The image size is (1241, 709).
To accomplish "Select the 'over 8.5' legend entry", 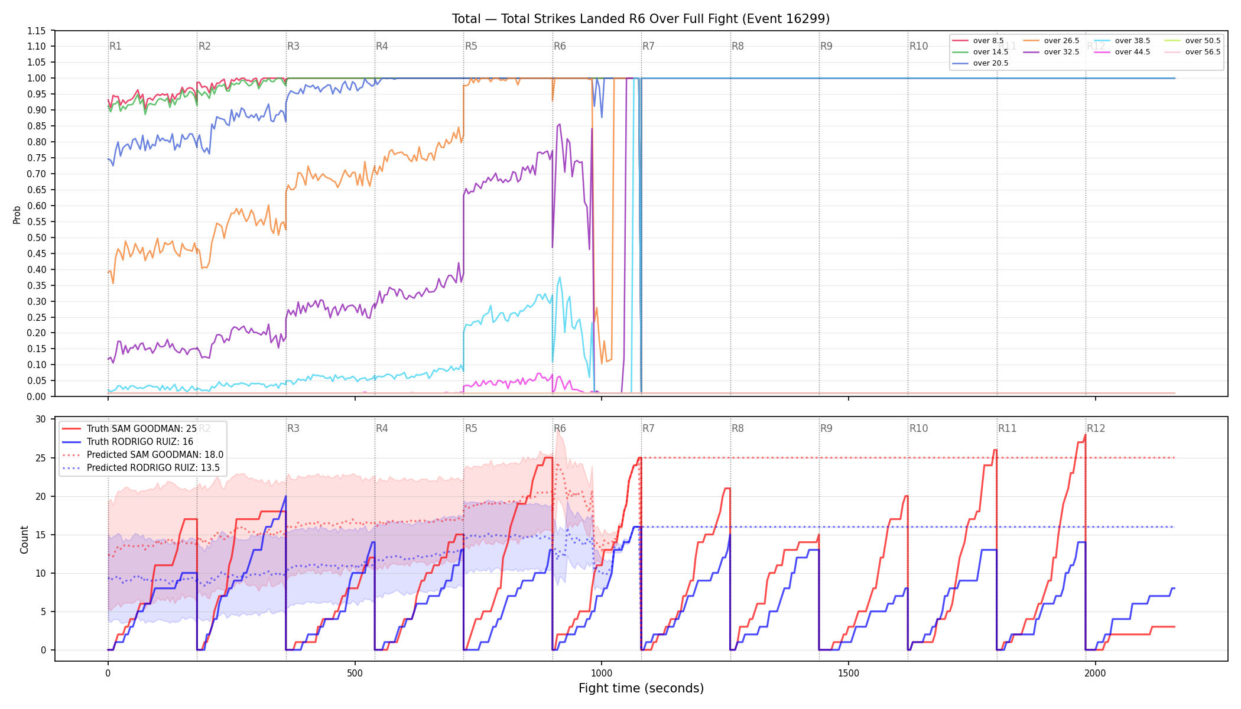I will (978, 41).
